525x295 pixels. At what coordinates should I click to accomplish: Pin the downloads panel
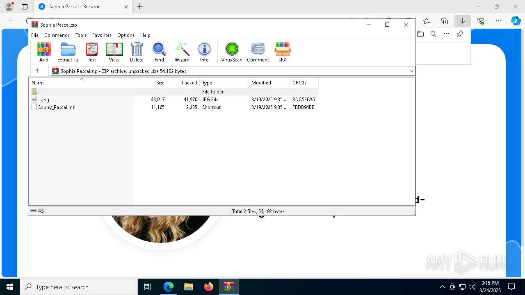pyautogui.click(x=460, y=34)
